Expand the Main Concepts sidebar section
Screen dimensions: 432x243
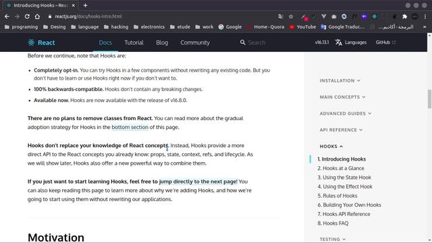click(342, 97)
